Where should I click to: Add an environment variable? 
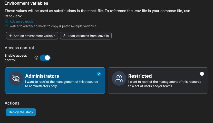pos(32,36)
